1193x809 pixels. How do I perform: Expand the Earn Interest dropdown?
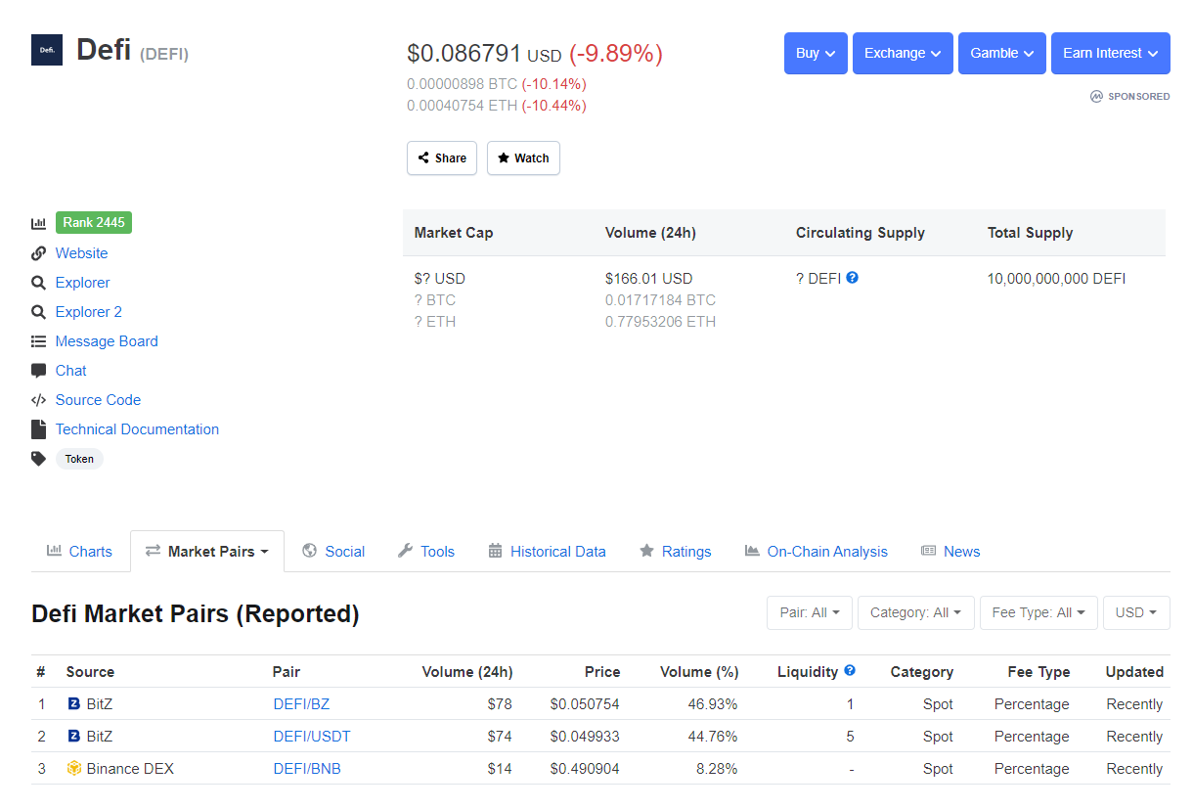(1110, 54)
